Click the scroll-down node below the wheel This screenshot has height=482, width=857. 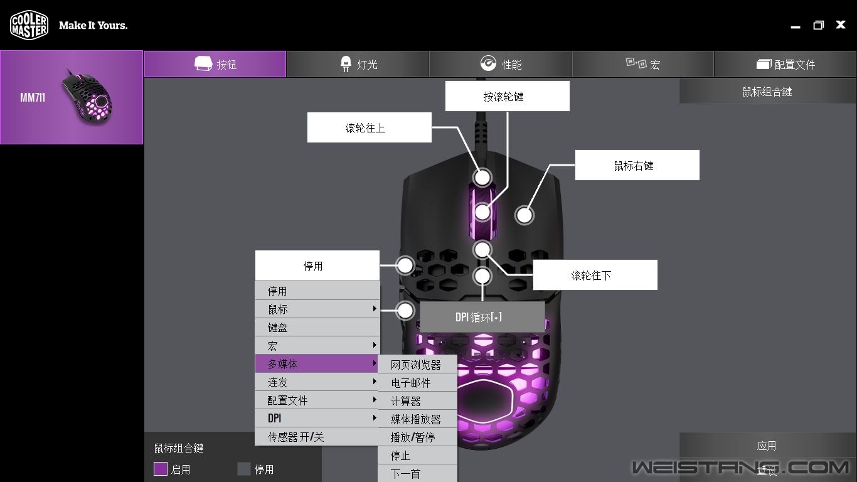click(x=482, y=250)
